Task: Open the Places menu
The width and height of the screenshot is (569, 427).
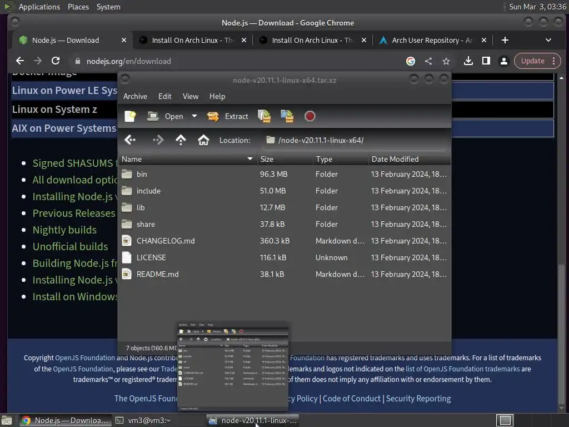Action: pyautogui.click(x=78, y=7)
